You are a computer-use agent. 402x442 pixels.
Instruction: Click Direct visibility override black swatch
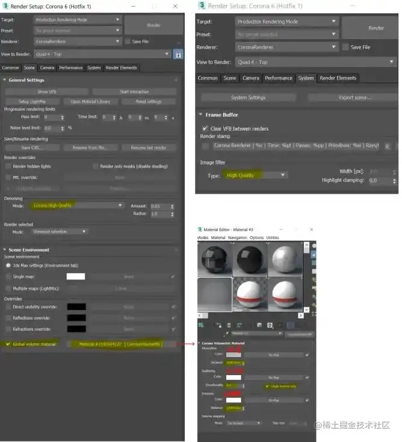pyautogui.click(x=76, y=307)
